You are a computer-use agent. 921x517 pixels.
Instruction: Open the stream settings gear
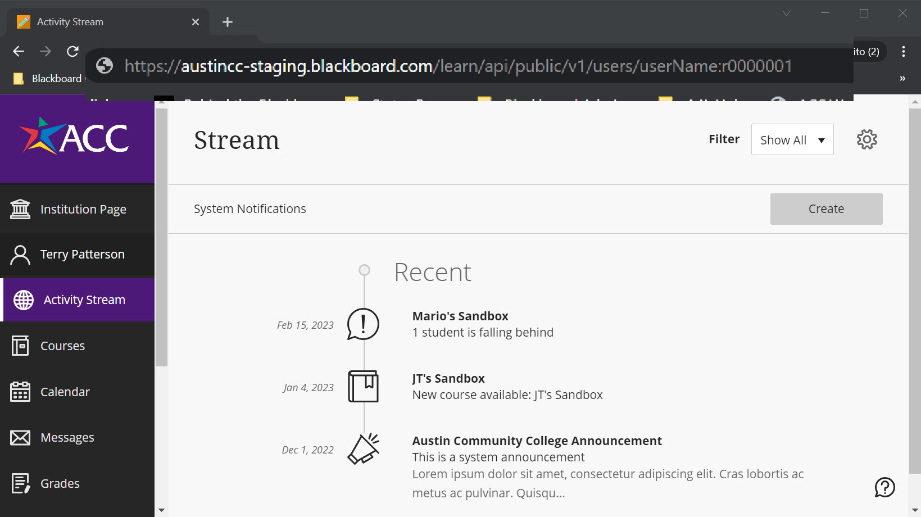866,139
